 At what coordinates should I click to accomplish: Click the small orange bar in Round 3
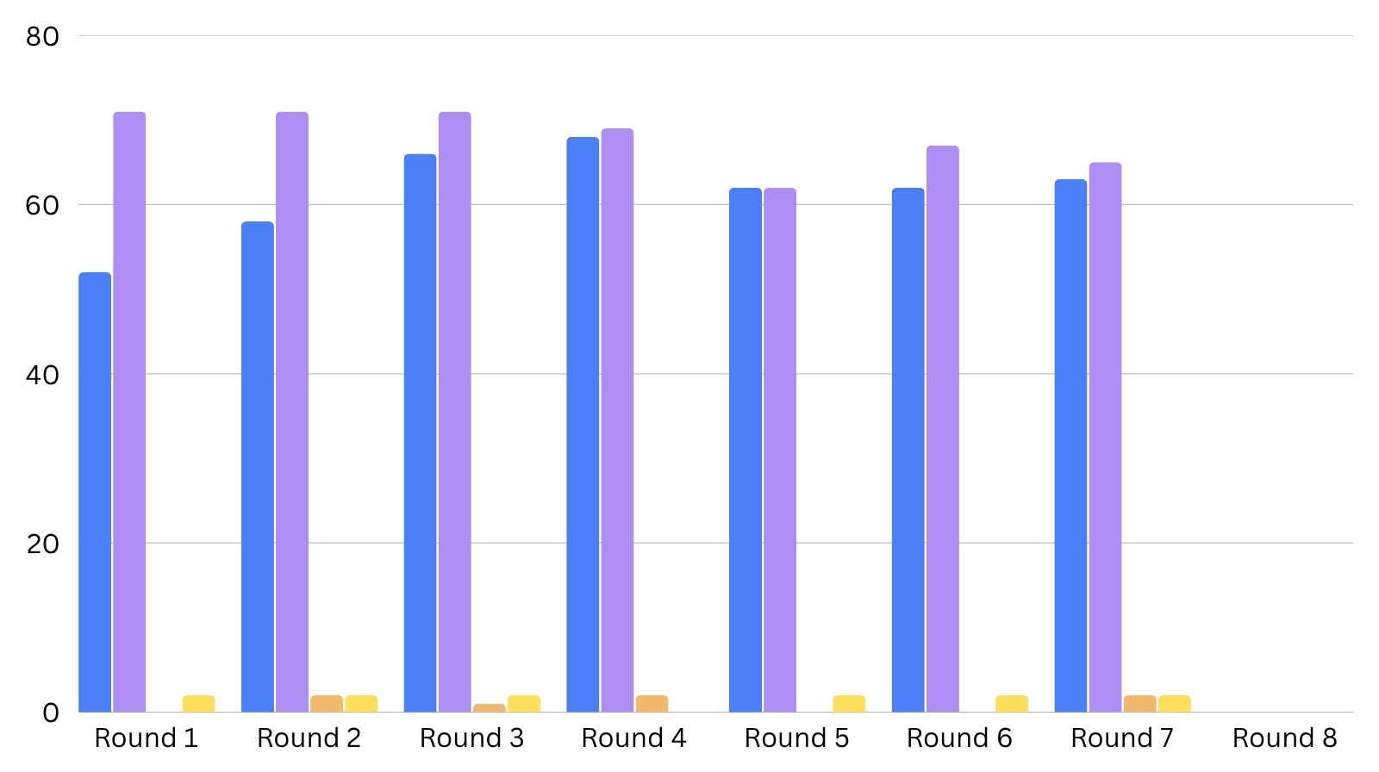(489, 708)
